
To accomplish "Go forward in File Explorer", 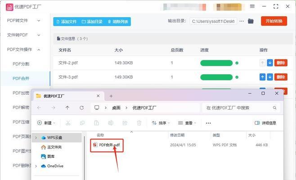I will click(54, 108).
